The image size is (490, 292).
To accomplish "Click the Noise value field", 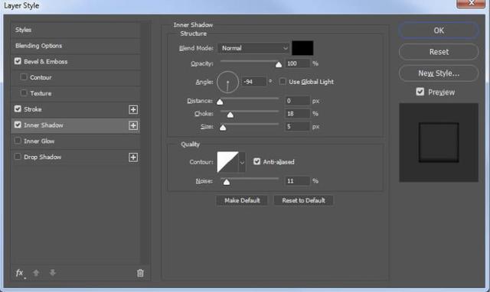I will pos(298,181).
